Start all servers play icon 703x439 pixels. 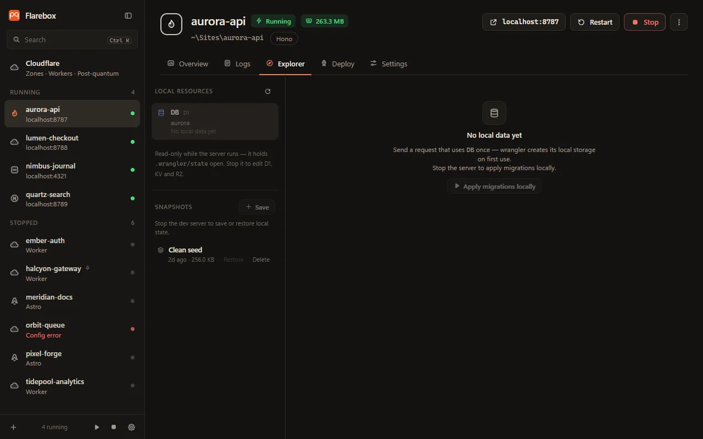point(97,427)
